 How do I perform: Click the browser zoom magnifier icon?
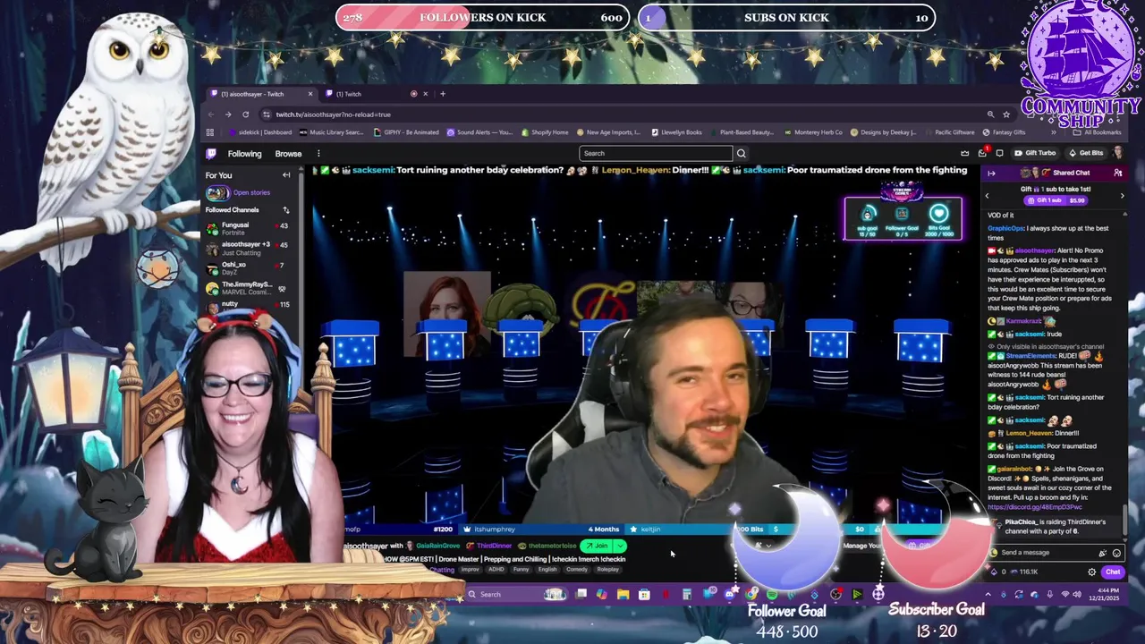click(990, 114)
